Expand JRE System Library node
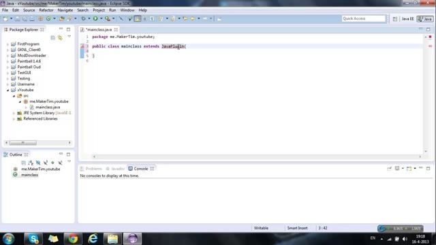The image size is (436, 245). 14,113
